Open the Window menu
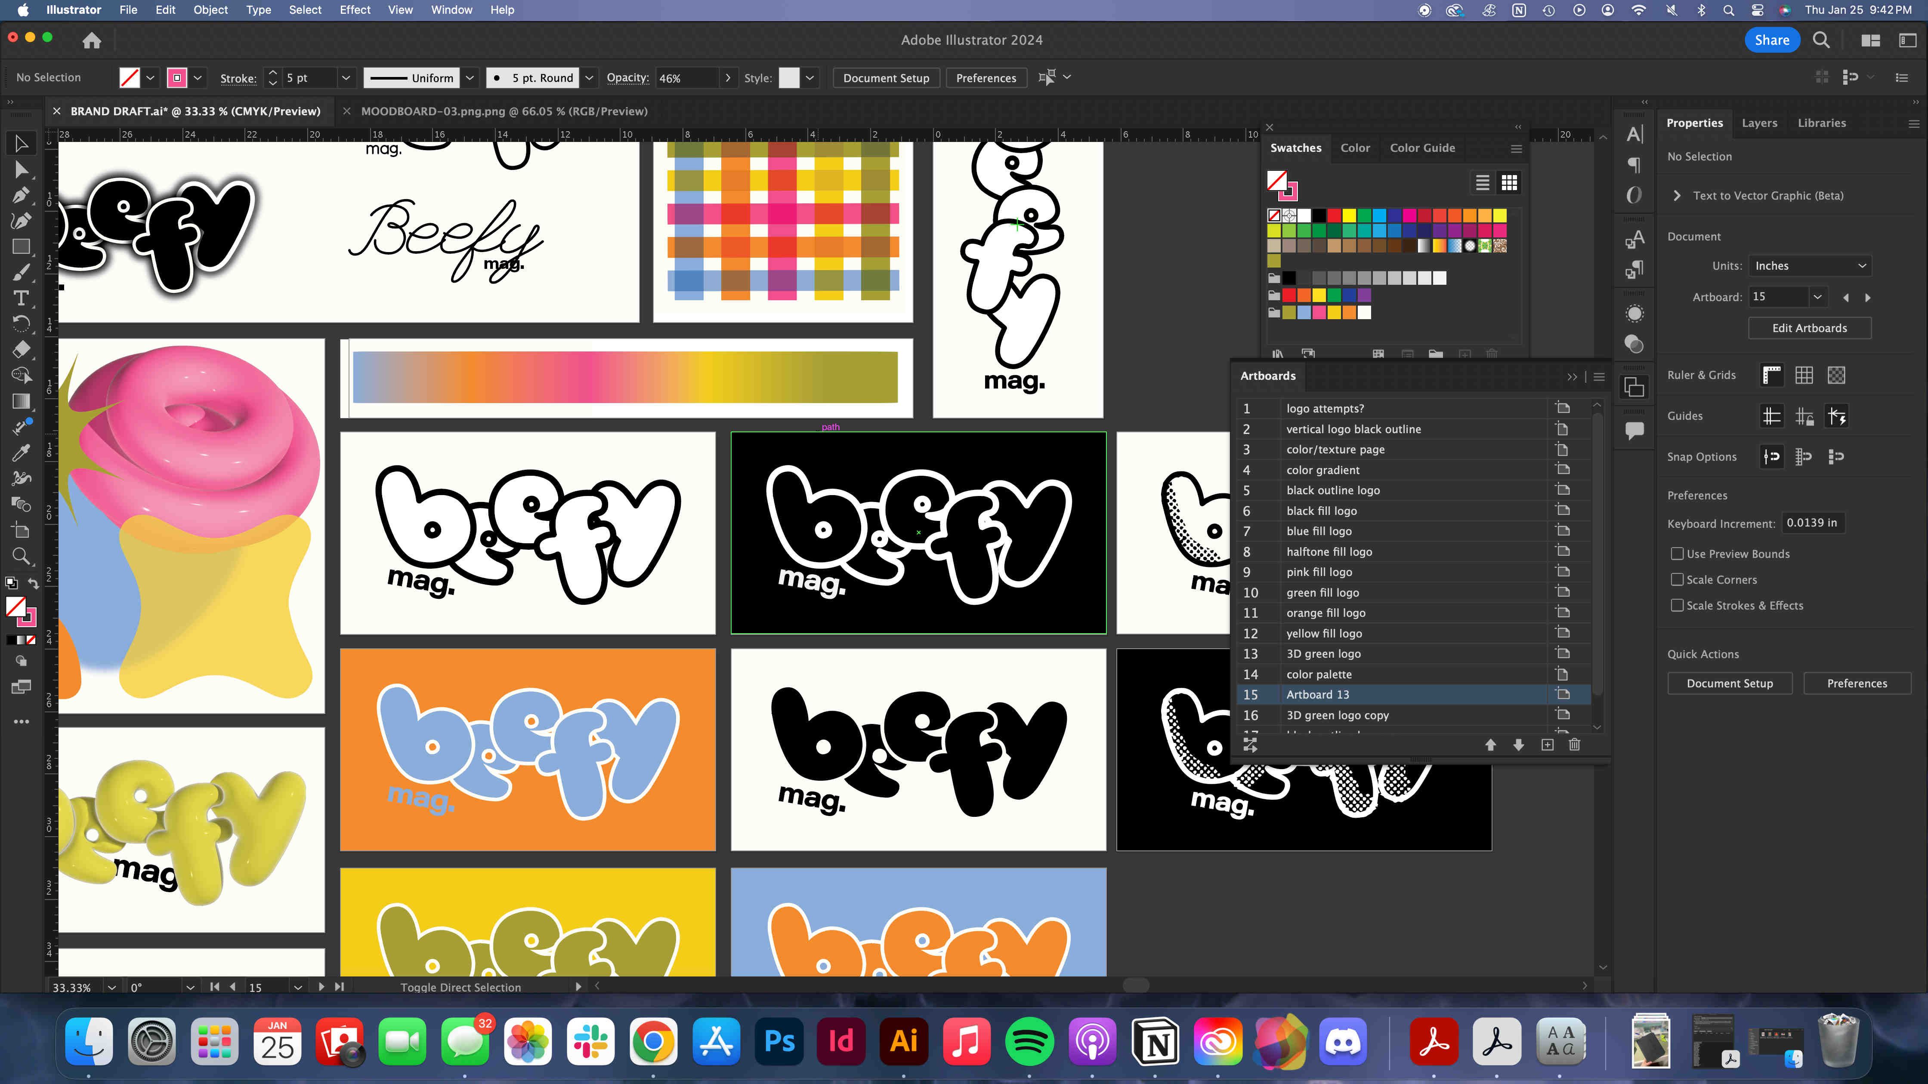Viewport: 1928px width, 1084px height. click(x=451, y=10)
